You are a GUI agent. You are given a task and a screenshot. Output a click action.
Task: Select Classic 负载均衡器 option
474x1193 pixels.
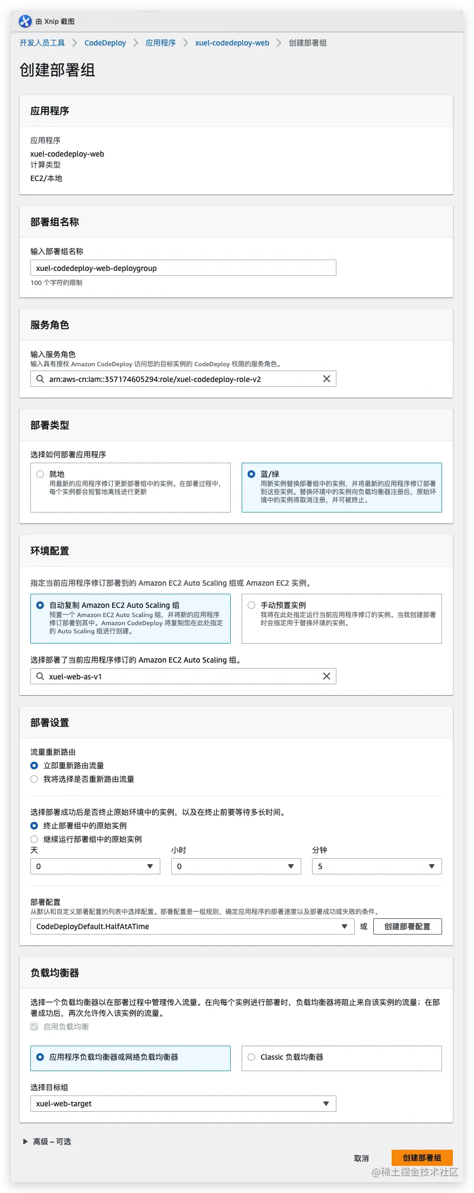coord(342,1058)
